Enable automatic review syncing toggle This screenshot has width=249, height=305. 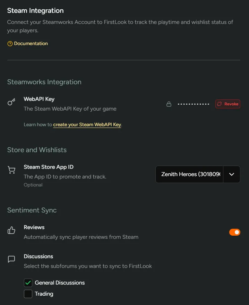pyautogui.click(x=235, y=232)
